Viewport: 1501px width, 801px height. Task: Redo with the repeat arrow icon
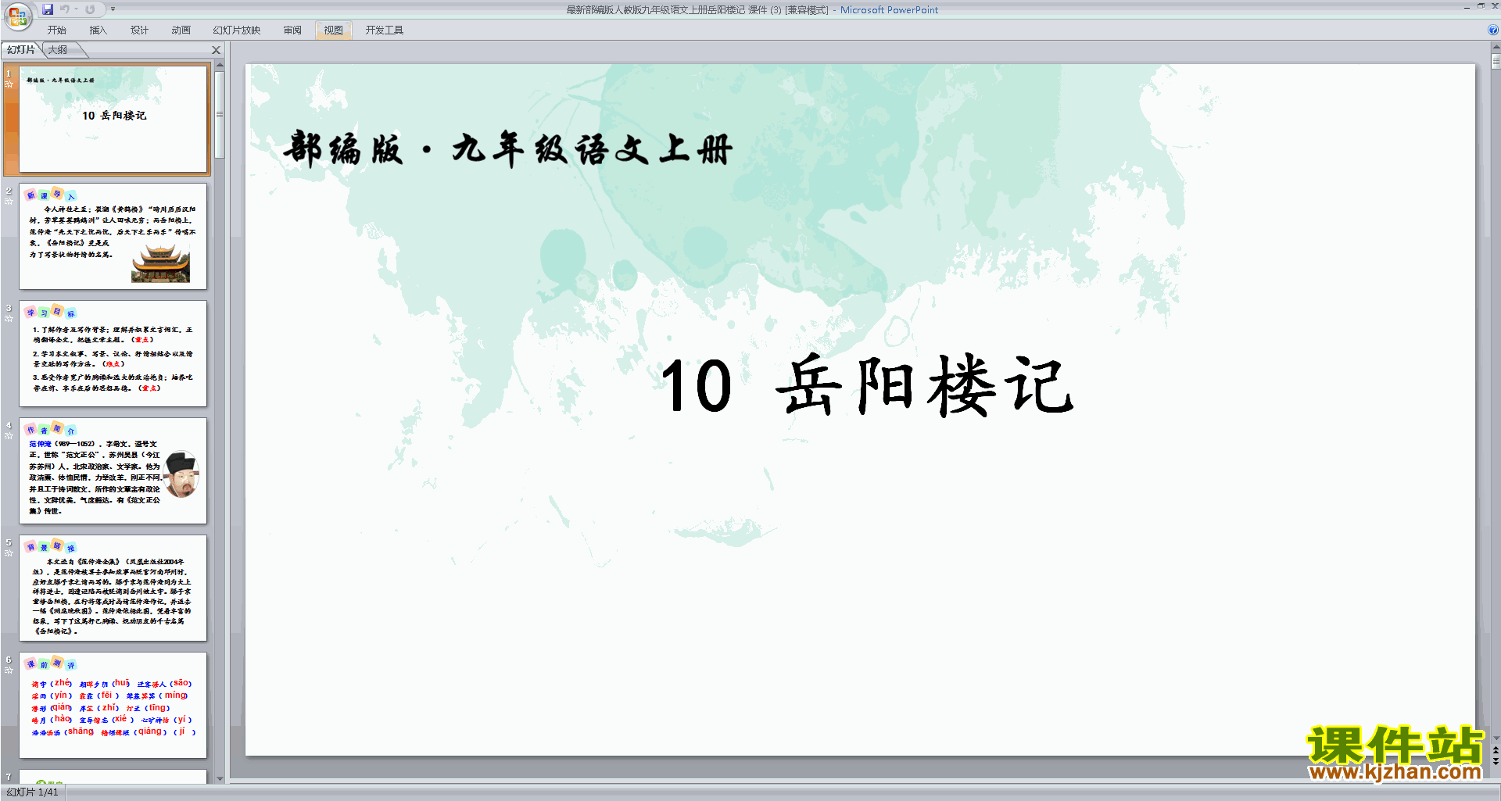(90, 9)
